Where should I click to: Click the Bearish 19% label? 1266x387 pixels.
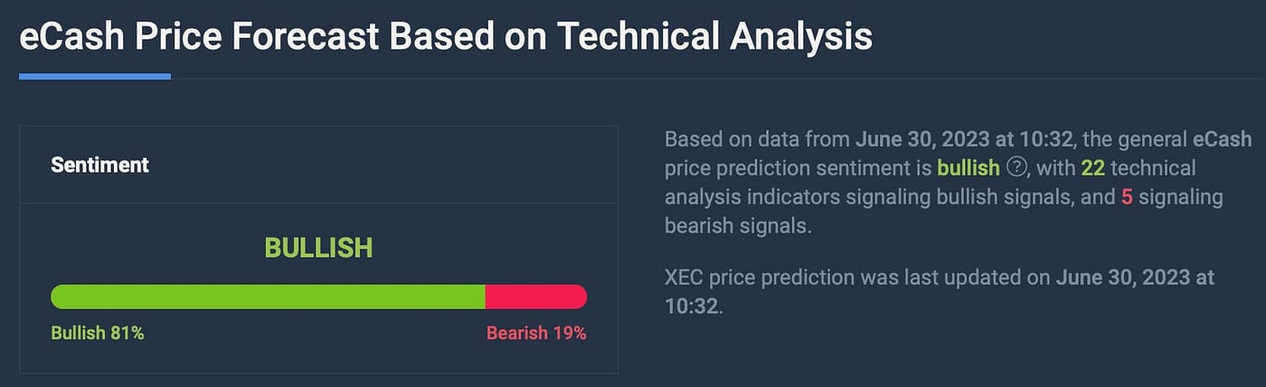[x=536, y=334]
